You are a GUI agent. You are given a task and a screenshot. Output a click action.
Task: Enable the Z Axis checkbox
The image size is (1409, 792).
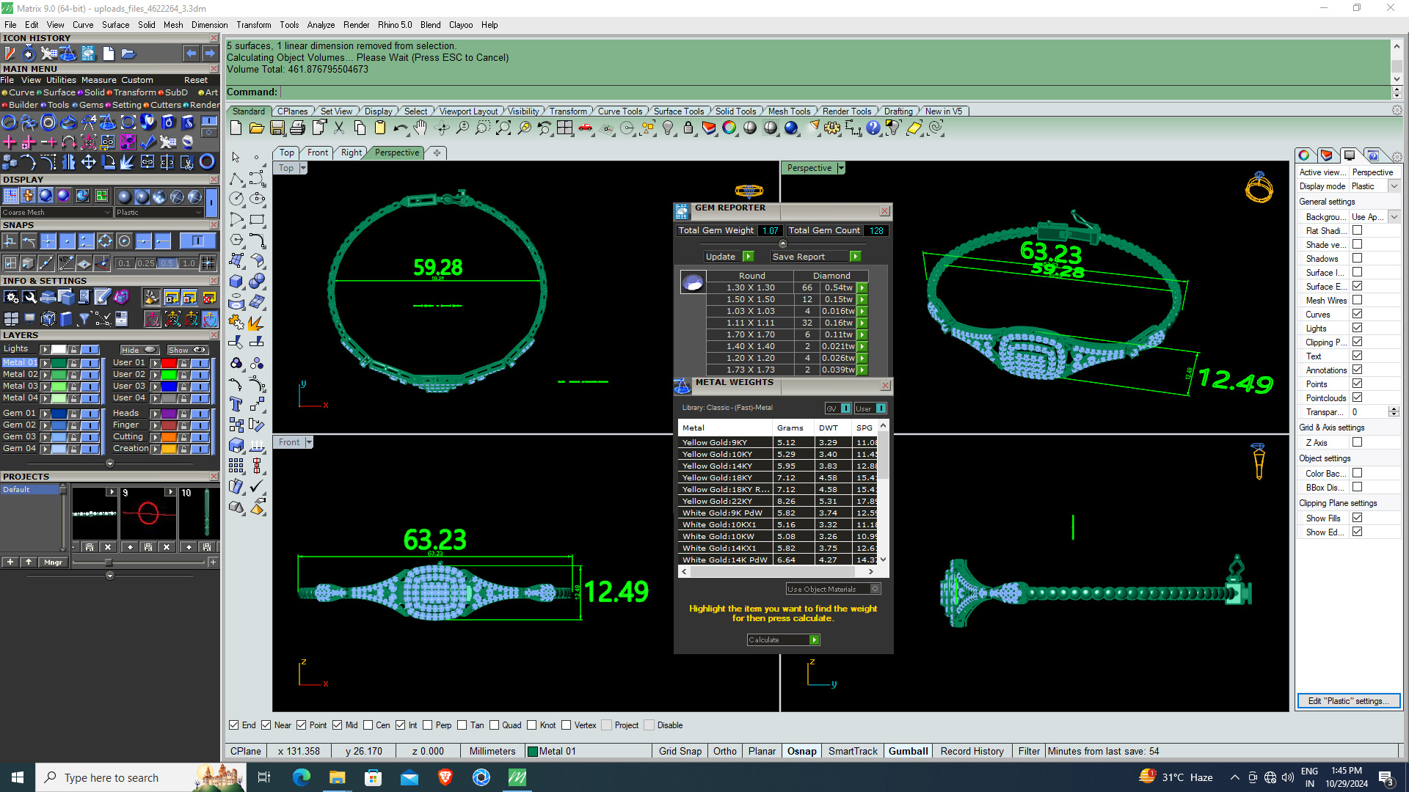pos(1357,442)
